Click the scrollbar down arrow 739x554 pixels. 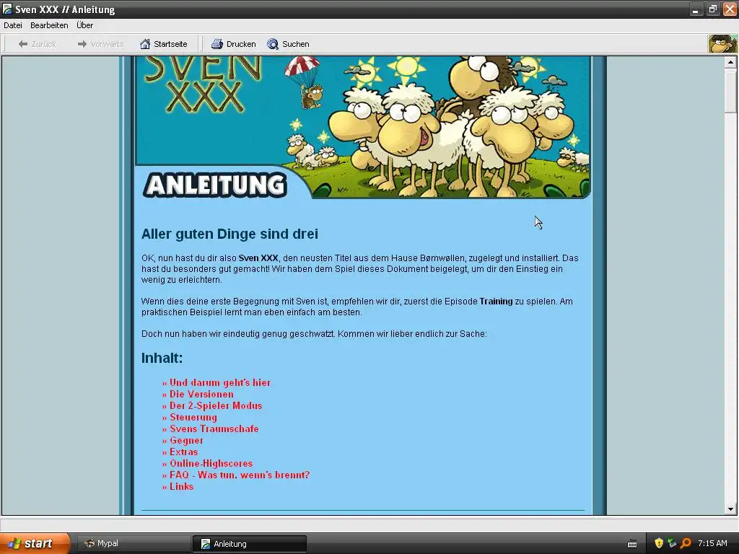pos(730,509)
